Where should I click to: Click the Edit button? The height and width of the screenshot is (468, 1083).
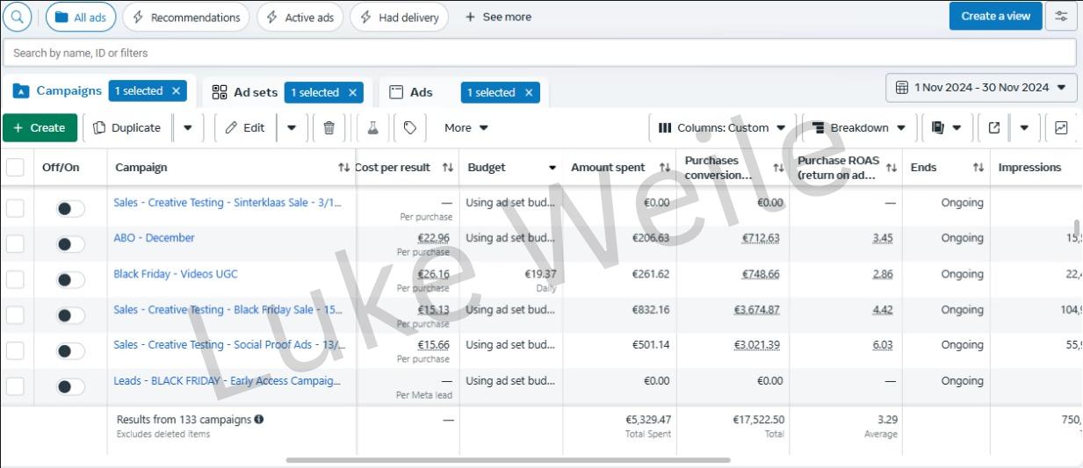click(x=245, y=127)
